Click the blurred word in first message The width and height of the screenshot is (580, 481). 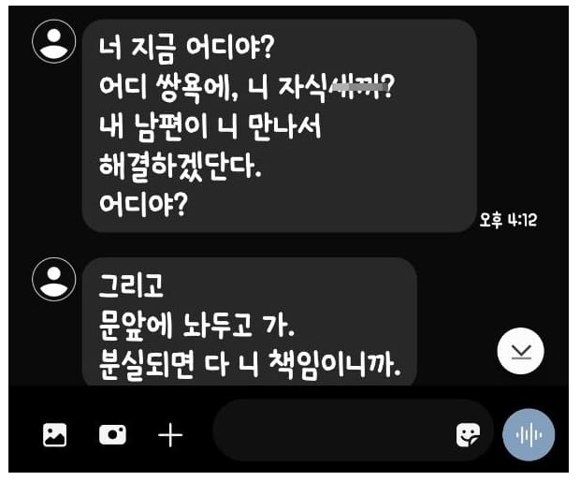pyautogui.click(x=355, y=87)
